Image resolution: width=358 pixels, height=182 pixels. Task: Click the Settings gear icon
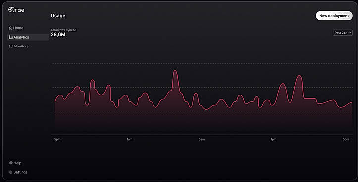click(11, 172)
